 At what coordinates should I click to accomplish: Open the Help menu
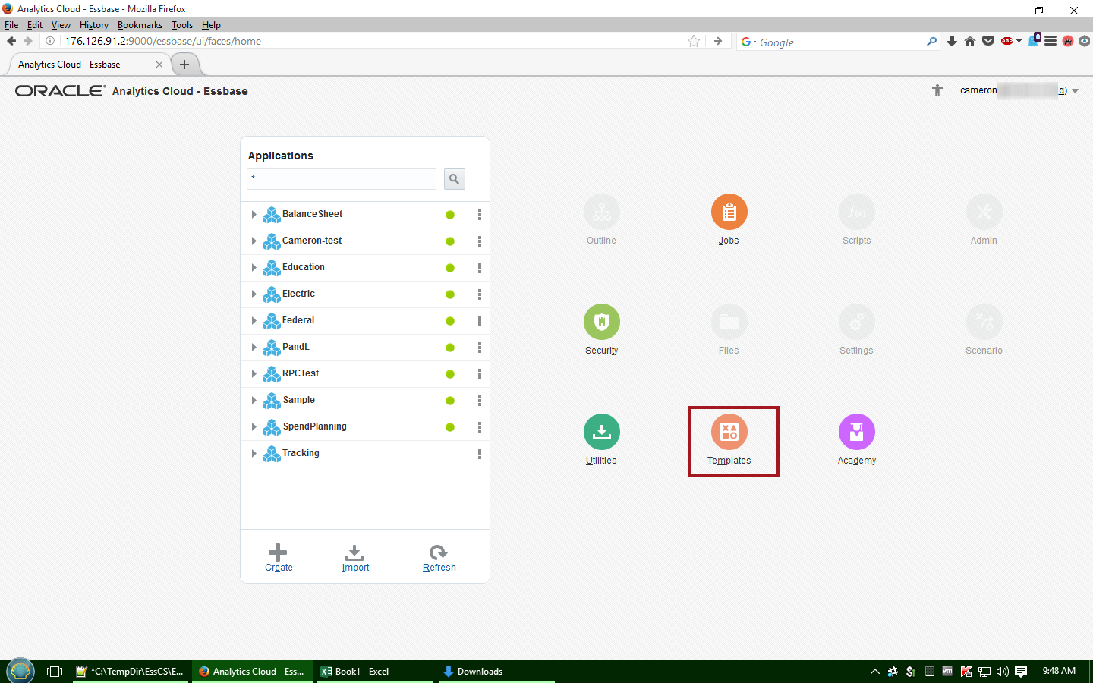(211, 25)
